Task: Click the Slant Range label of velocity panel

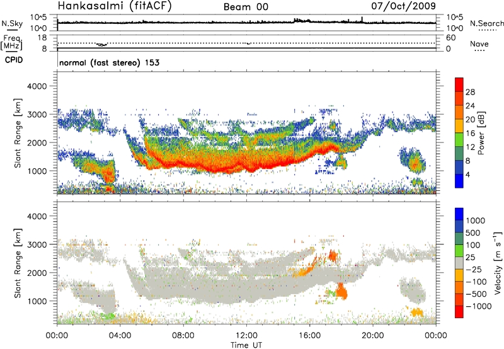Action: tap(18, 263)
